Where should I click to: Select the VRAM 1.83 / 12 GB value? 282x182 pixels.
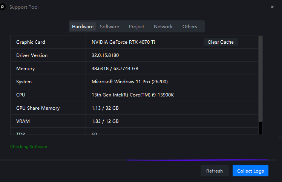(105, 121)
